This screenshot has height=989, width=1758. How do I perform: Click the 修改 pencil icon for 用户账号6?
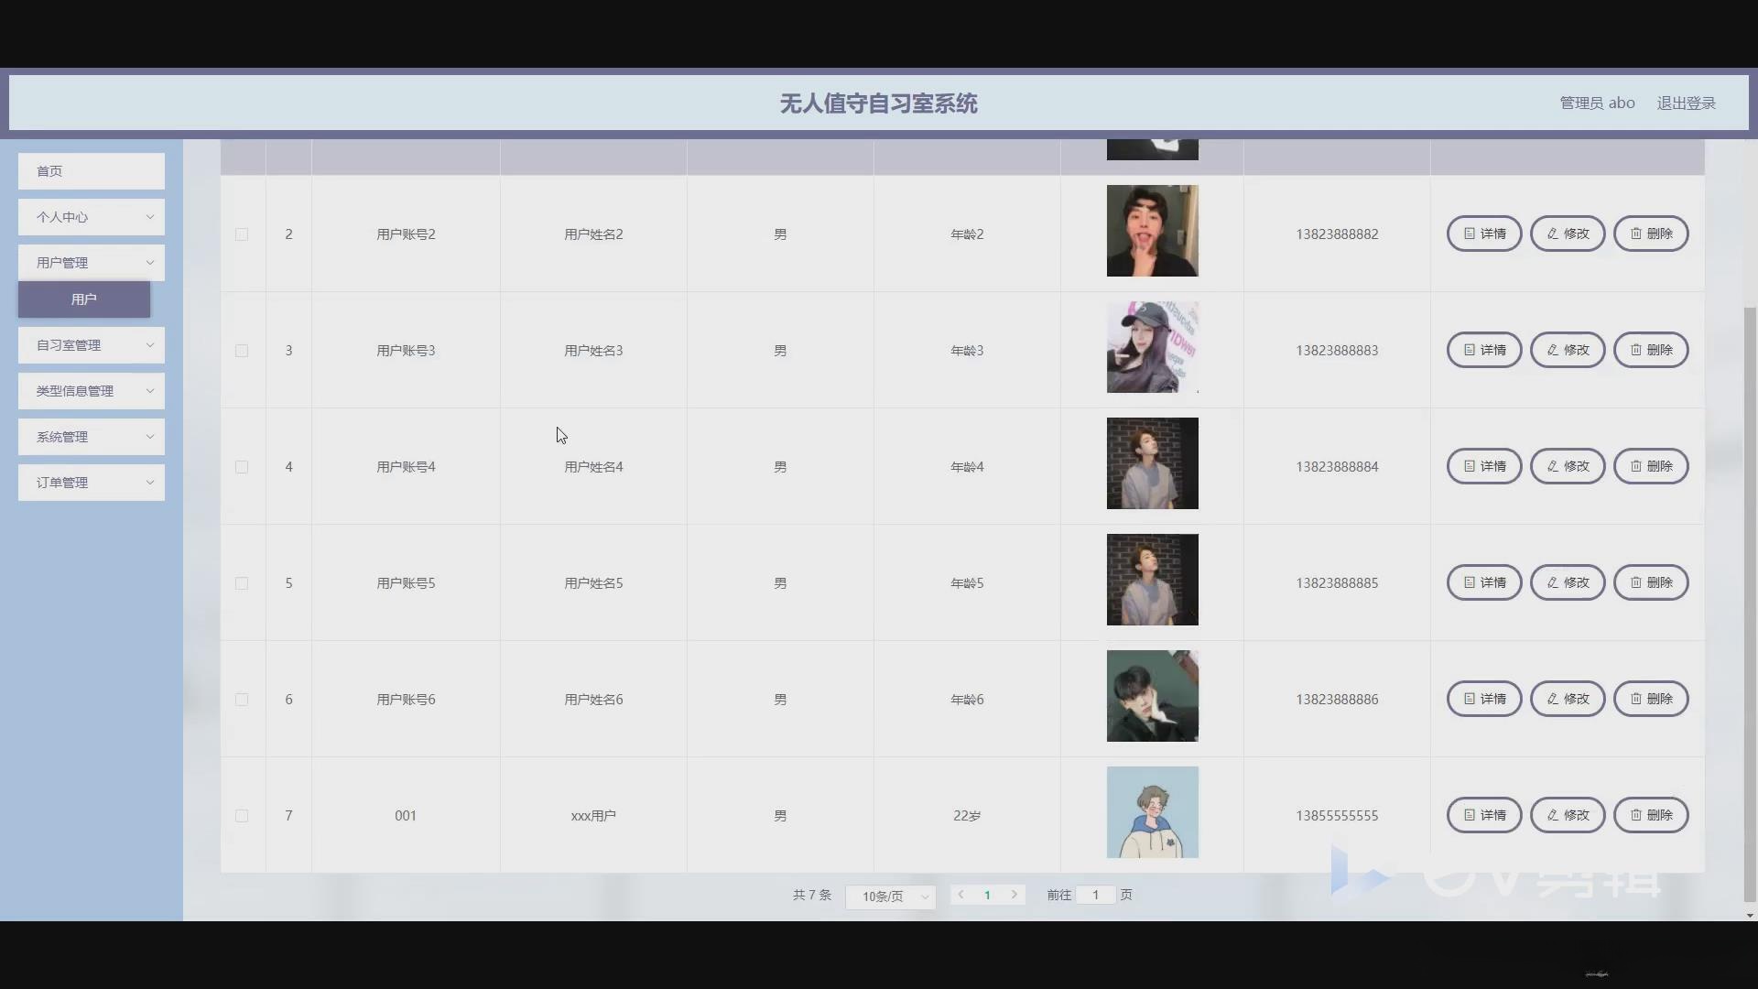pos(1553,698)
